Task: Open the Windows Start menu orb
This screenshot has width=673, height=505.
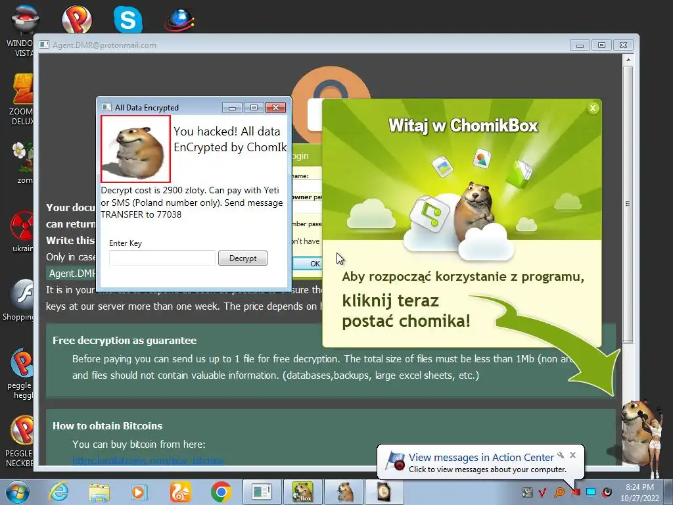Action: (17, 492)
